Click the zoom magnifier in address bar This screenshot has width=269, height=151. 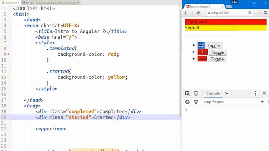click(249, 13)
